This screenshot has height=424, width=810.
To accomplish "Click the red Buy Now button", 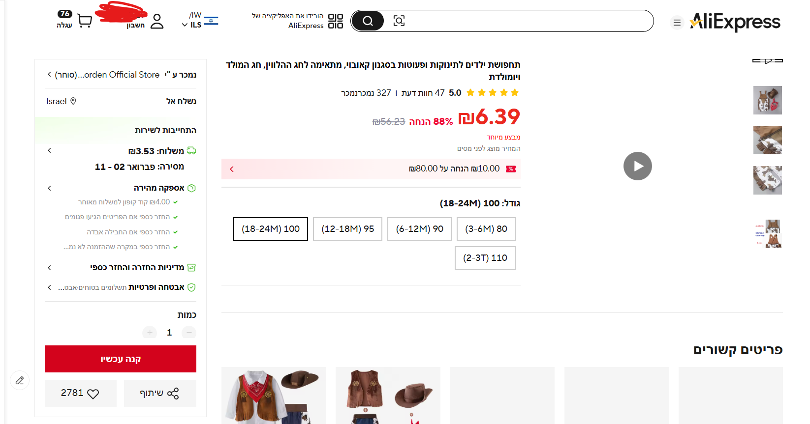I will coord(121,359).
